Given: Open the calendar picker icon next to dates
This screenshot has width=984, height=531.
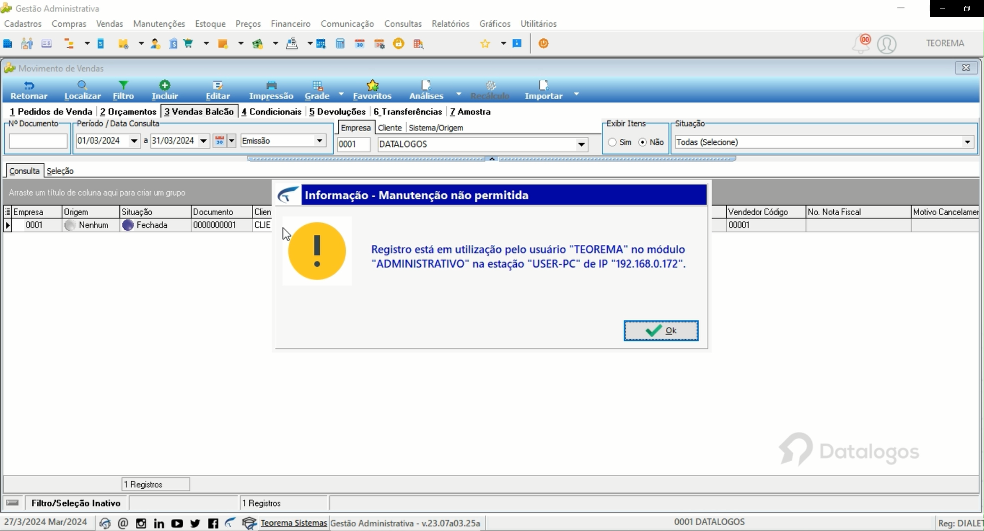Looking at the screenshot, I should coord(219,141).
